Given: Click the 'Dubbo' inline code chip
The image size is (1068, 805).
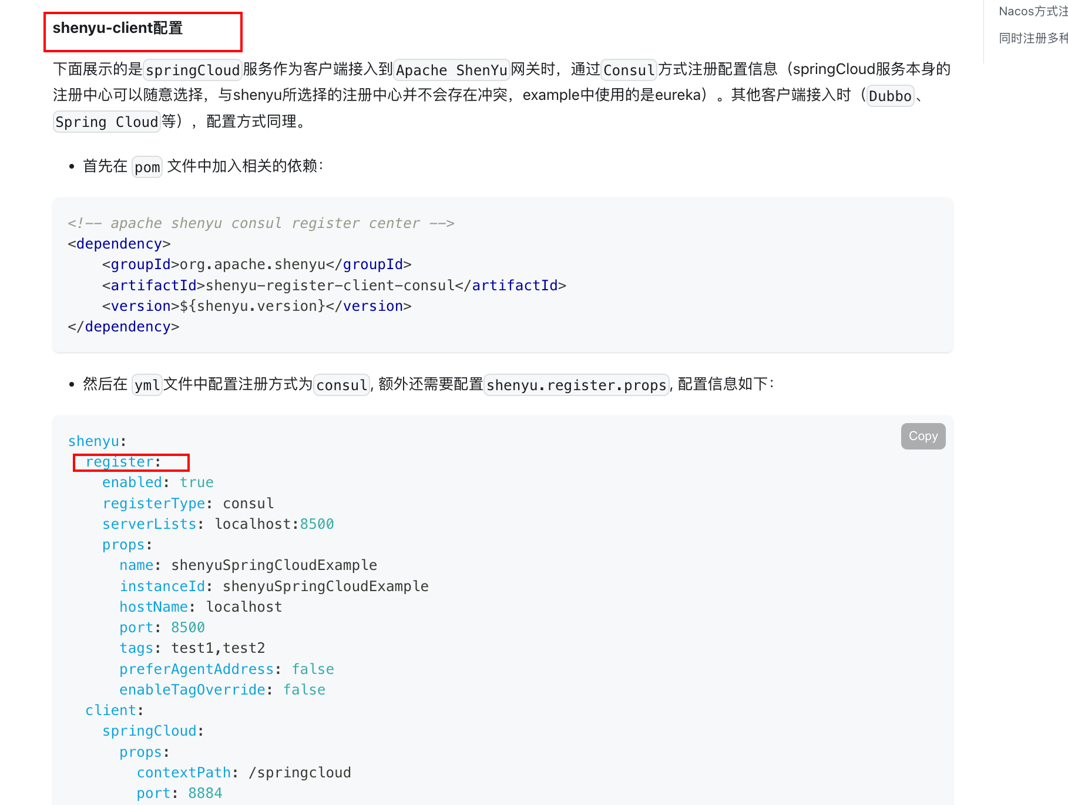Looking at the screenshot, I should click(x=889, y=96).
